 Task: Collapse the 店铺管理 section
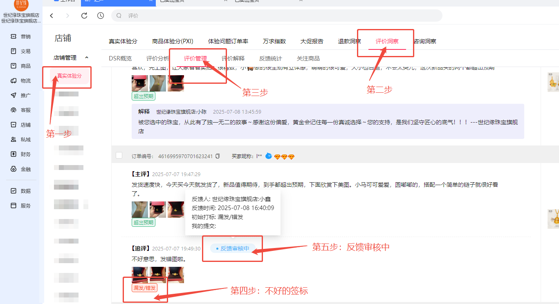(x=87, y=58)
